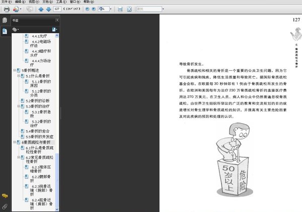The image size is (302, 212).
Task: Select bookmark 6.2.3桡骨远端（腕部）骨折
Action: [x=41, y=190]
